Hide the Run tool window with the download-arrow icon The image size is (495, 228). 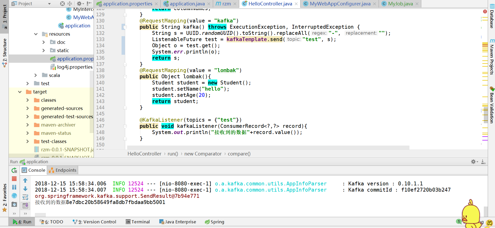click(x=483, y=162)
